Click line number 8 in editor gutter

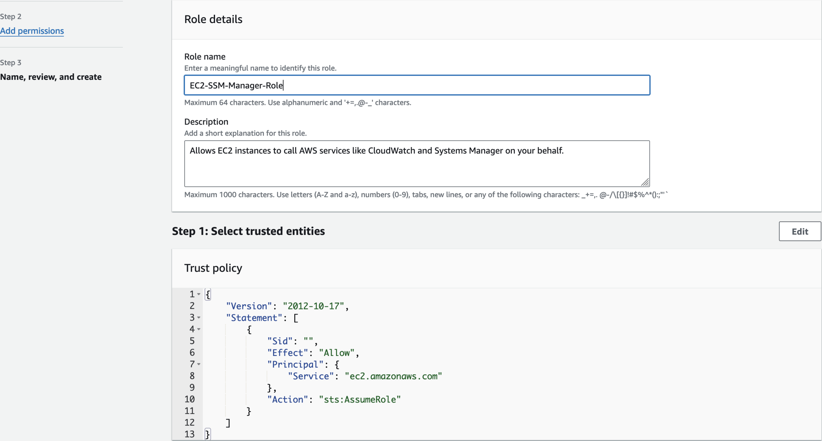click(192, 376)
